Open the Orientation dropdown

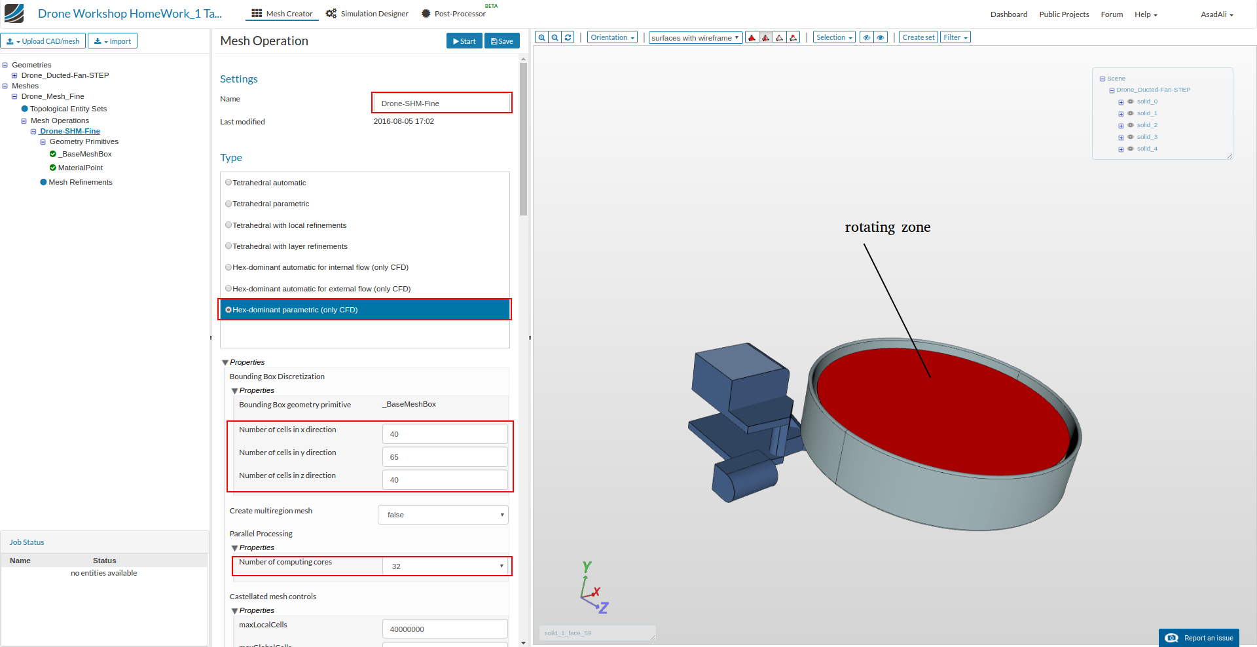click(612, 37)
